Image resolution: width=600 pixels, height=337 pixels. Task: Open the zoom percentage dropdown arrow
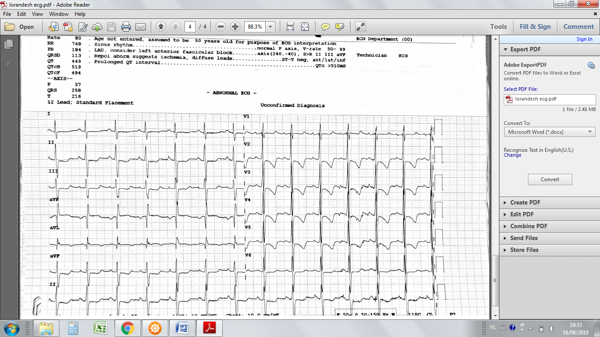(x=271, y=27)
